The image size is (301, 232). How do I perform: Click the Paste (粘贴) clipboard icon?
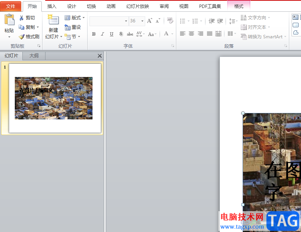9,20
